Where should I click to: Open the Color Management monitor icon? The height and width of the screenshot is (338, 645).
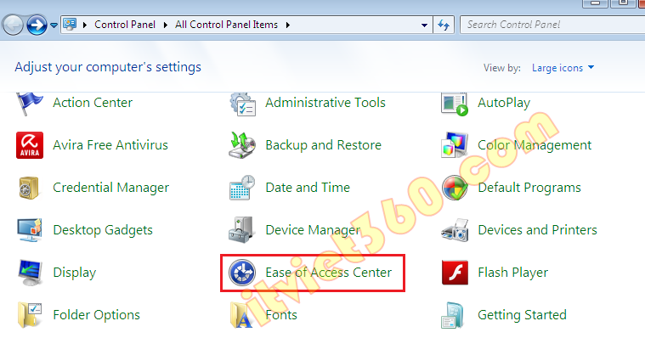[455, 145]
